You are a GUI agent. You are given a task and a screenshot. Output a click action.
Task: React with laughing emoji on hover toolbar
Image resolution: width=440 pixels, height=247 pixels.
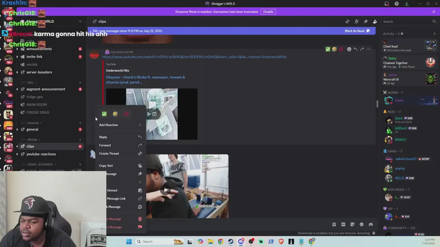click(x=334, y=49)
